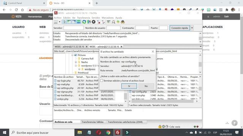Expand the wordpress subfolder tree node

79,69
